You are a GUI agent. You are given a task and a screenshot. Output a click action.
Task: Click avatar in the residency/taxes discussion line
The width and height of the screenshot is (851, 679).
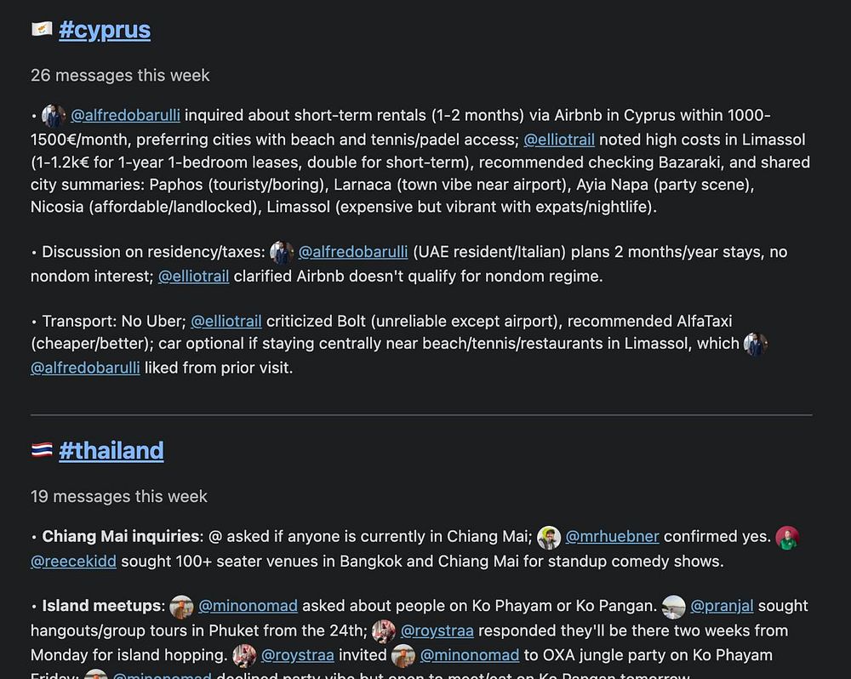click(x=282, y=252)
